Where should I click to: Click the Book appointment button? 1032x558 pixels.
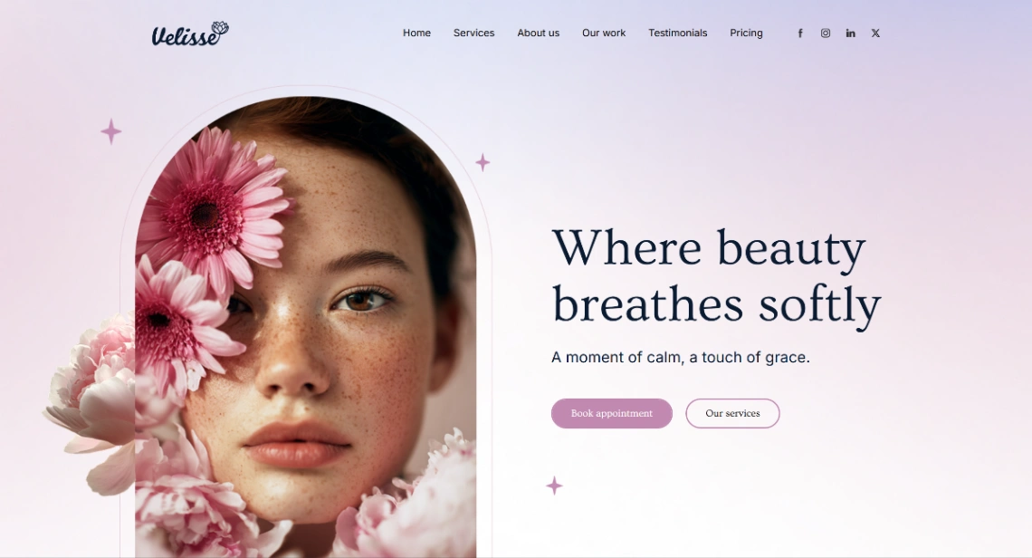click(x=611, y=413)
